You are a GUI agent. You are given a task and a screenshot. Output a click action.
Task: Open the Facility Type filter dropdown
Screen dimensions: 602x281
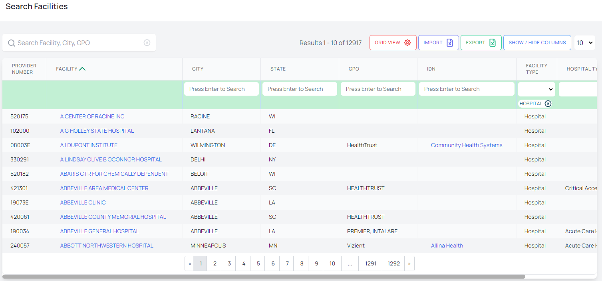tap(536, 89)
